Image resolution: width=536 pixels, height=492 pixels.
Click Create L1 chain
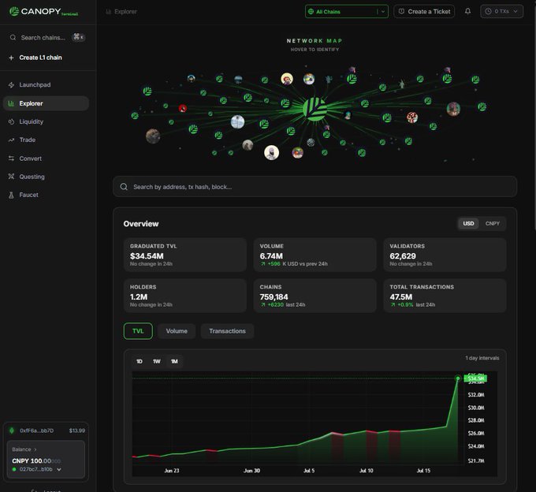40,58
